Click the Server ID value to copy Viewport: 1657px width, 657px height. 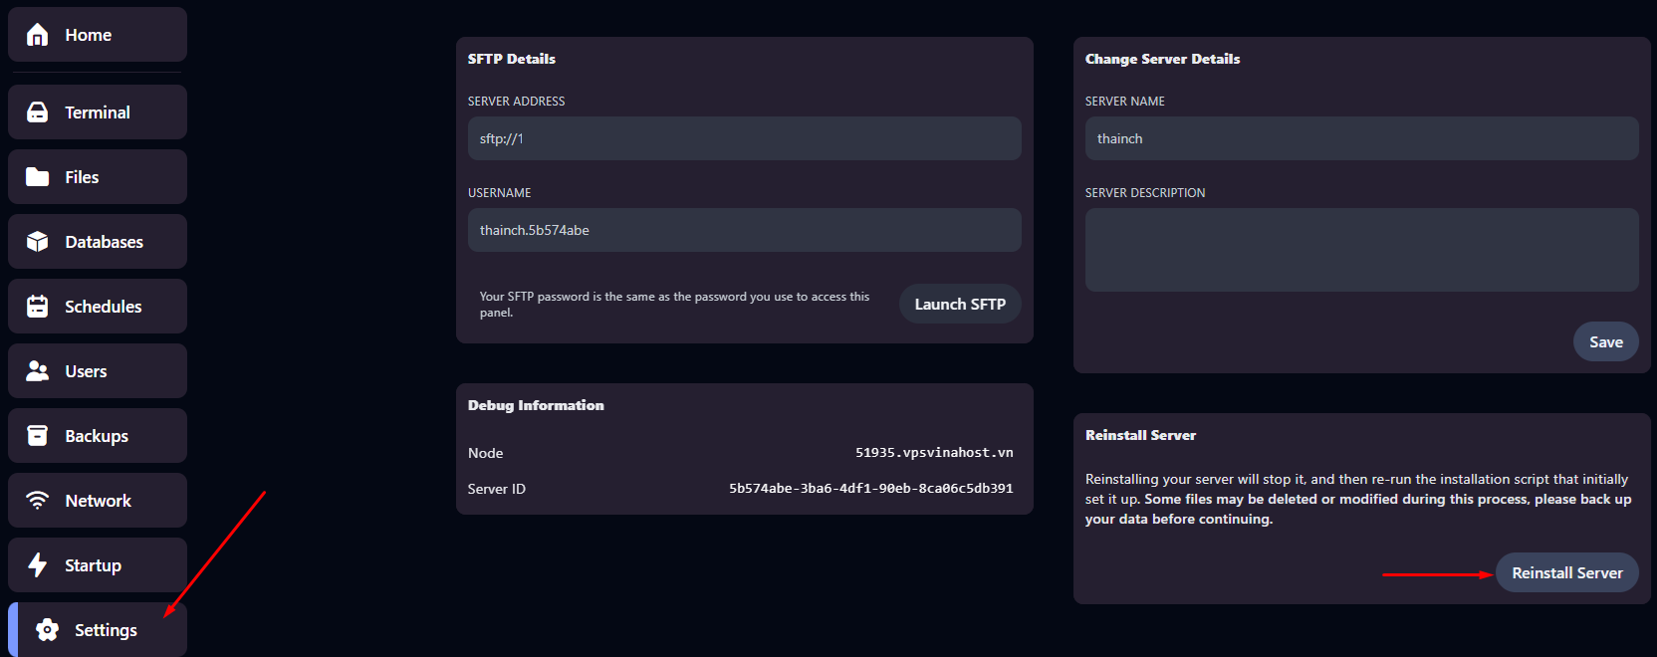click(870, 489)
